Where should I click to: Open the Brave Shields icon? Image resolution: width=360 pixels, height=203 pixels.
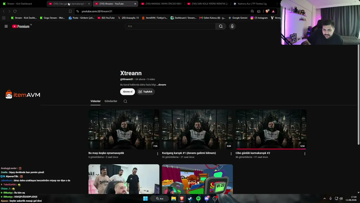[x=267, y=11]
